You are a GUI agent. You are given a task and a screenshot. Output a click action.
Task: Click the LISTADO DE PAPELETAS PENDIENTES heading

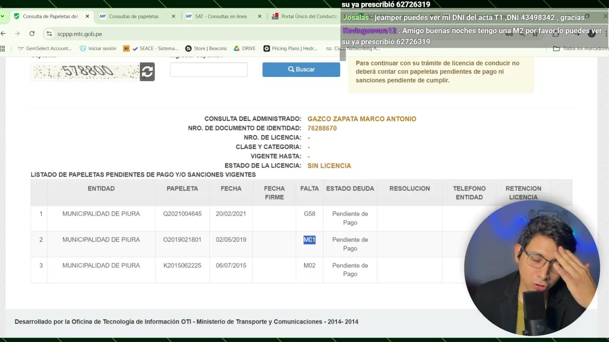143,175
